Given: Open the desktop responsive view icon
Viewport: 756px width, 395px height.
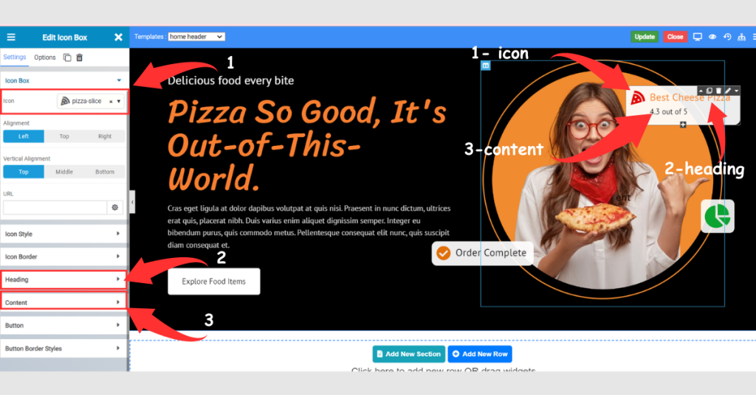Looking at the screenshot, I should tap(697, 37).
